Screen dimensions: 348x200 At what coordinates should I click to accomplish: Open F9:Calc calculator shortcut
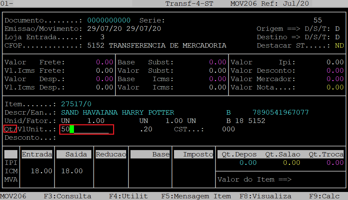click(324, 196)
